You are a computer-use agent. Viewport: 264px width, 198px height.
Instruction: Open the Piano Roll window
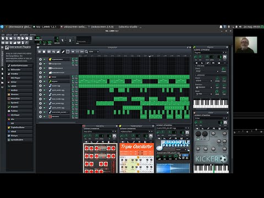[x=11, y=43]
